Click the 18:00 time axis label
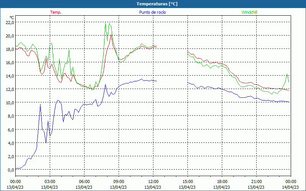The width and height of the screenshot is (306, 191). click(222, 182)
